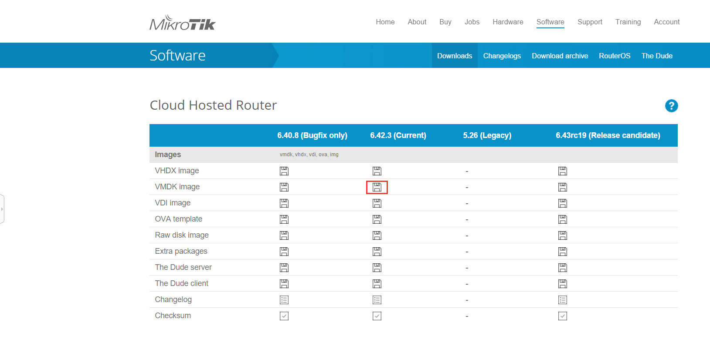
Task: Download VDI image for 6.40.8 Bugfix
Action: pos(284,203)
